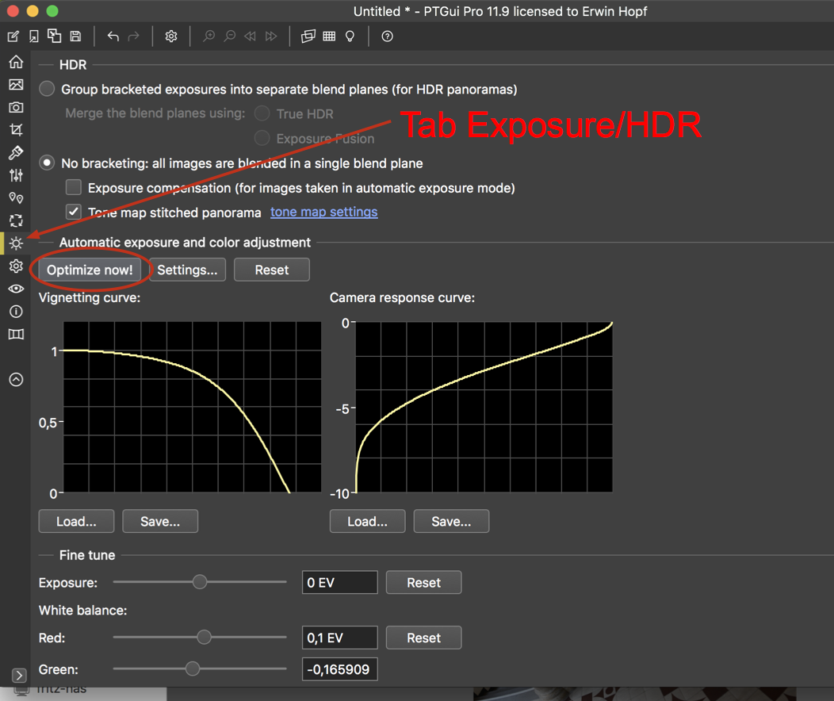Expand sidebar via bottom right-arrow button
Viewport: 834px width, 701px height.
point(19,676)
